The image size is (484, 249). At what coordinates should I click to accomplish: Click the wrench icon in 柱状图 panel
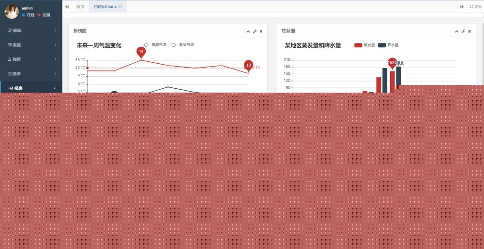pyautogui.click(x=463, y=31)
